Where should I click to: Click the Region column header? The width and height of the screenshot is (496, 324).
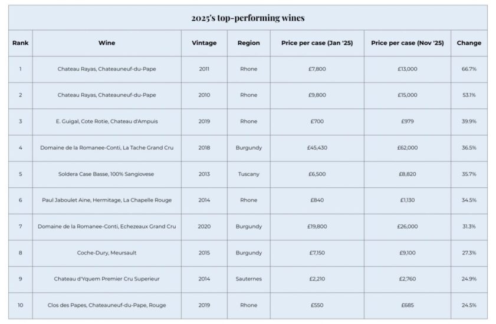point(248,43)
